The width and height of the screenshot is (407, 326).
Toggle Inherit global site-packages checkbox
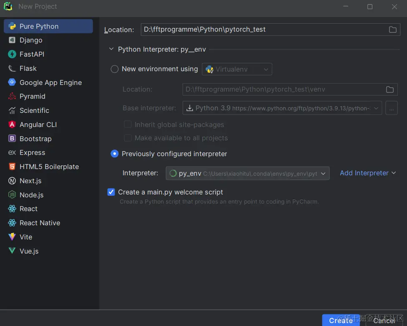[128, 124]
